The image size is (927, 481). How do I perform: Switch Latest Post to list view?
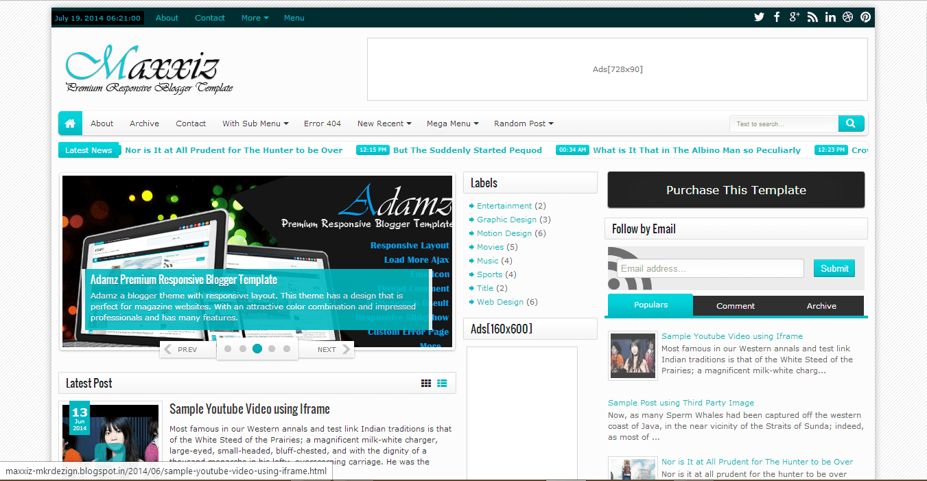click(443, 384)
